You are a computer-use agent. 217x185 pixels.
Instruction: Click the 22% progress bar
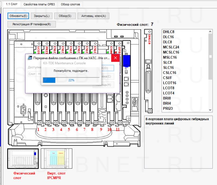(x=71, y=80)
